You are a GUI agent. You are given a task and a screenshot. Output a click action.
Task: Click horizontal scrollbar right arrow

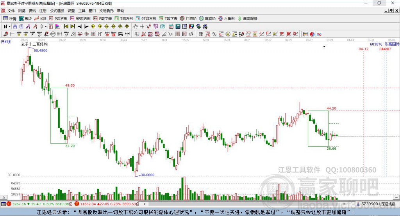344,204
